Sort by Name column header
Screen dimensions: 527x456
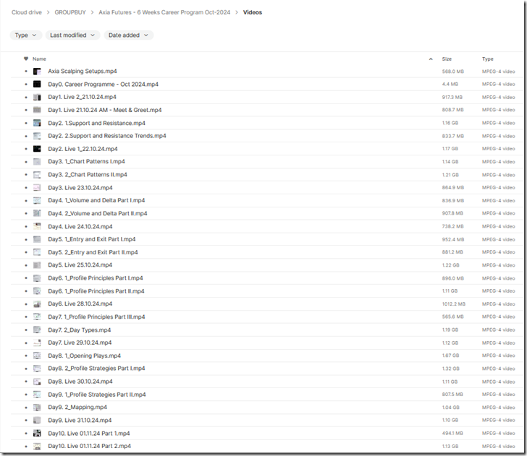[39, 59]
